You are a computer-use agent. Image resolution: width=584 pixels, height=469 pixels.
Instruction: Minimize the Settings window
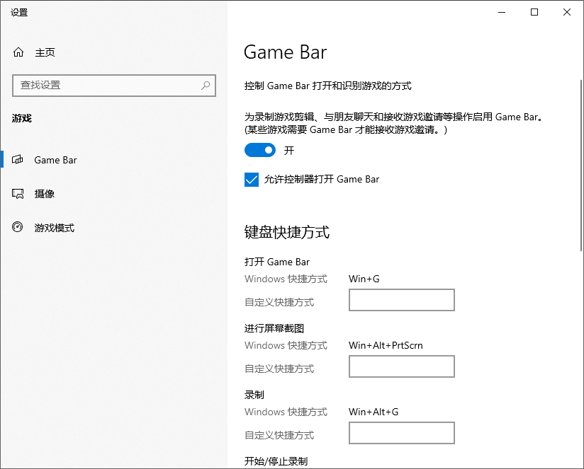point(501,12)
